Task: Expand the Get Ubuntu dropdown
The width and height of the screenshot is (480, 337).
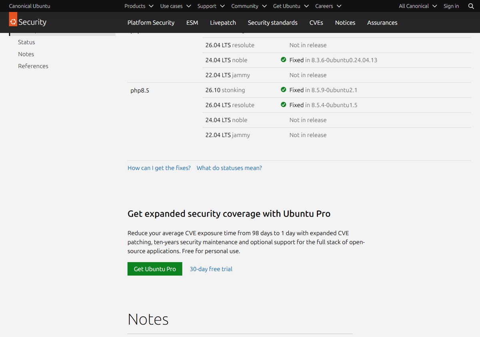Action: pos(291,6)
